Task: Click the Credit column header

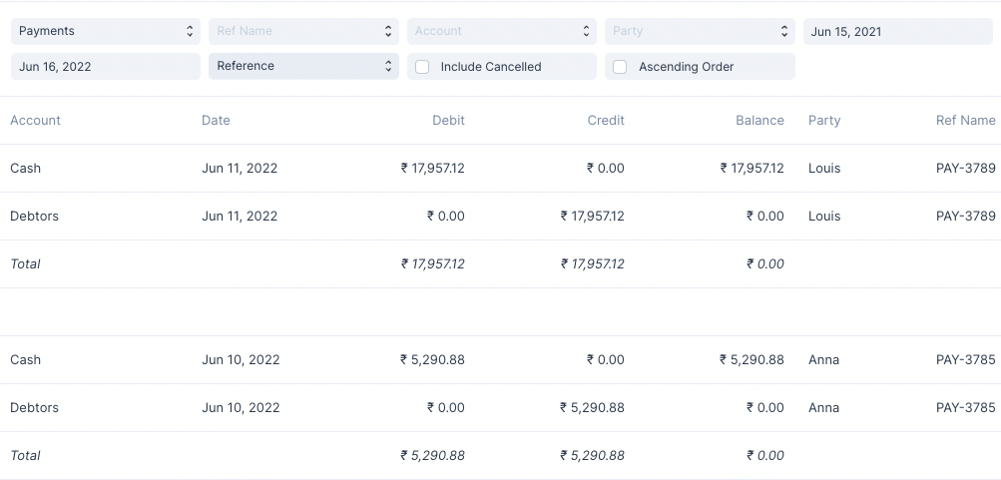Action: 605,120
